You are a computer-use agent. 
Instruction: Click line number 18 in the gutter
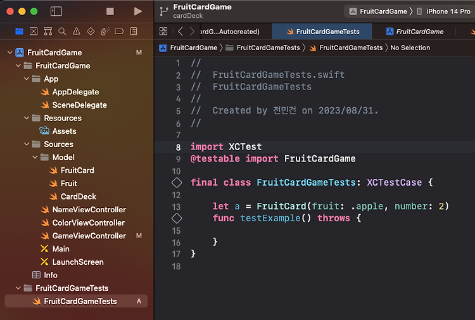coord(176,266)
